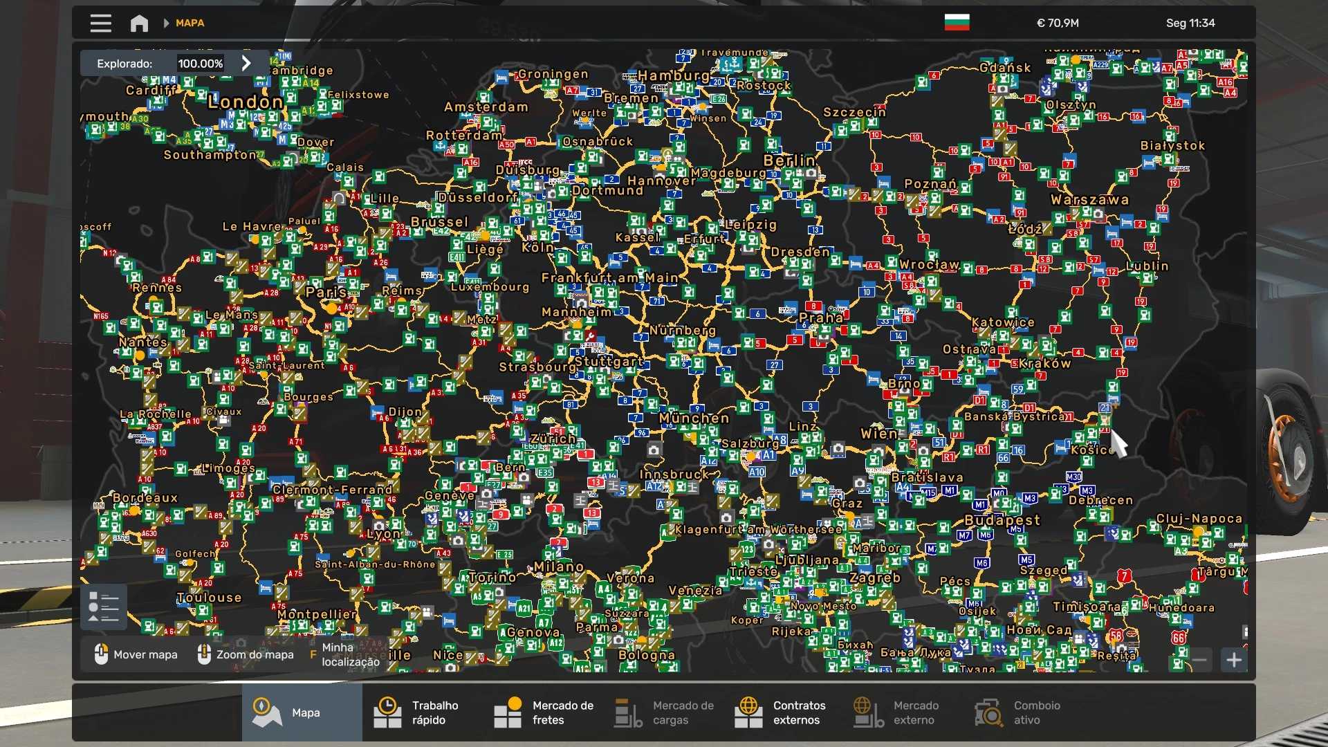Open the hamburger main menu
Screen dimensions: 1328x747
tap(100, 23)
